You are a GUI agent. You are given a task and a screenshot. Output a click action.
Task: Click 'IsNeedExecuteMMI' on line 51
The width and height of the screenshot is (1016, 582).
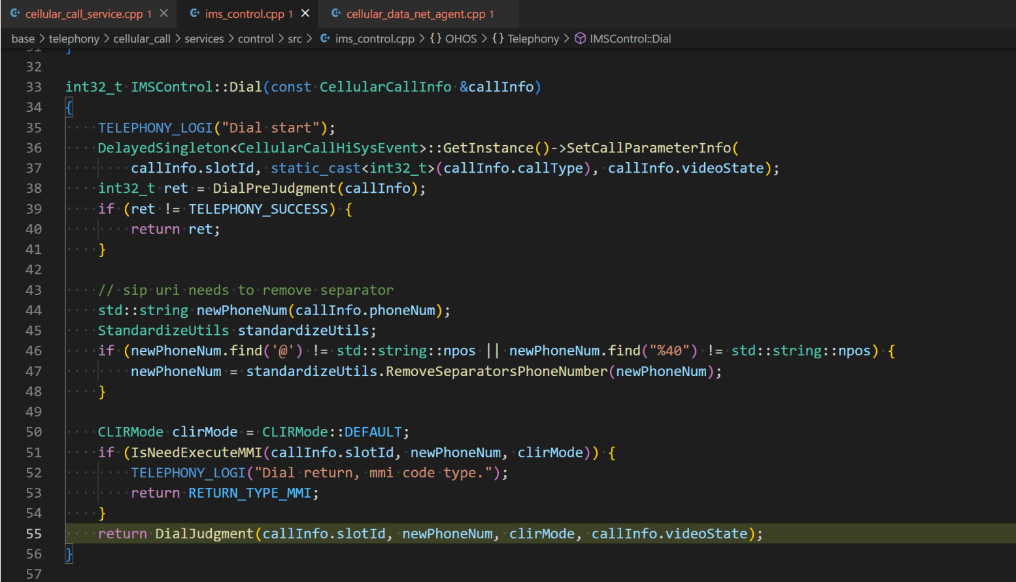click(x=197, y=452)
